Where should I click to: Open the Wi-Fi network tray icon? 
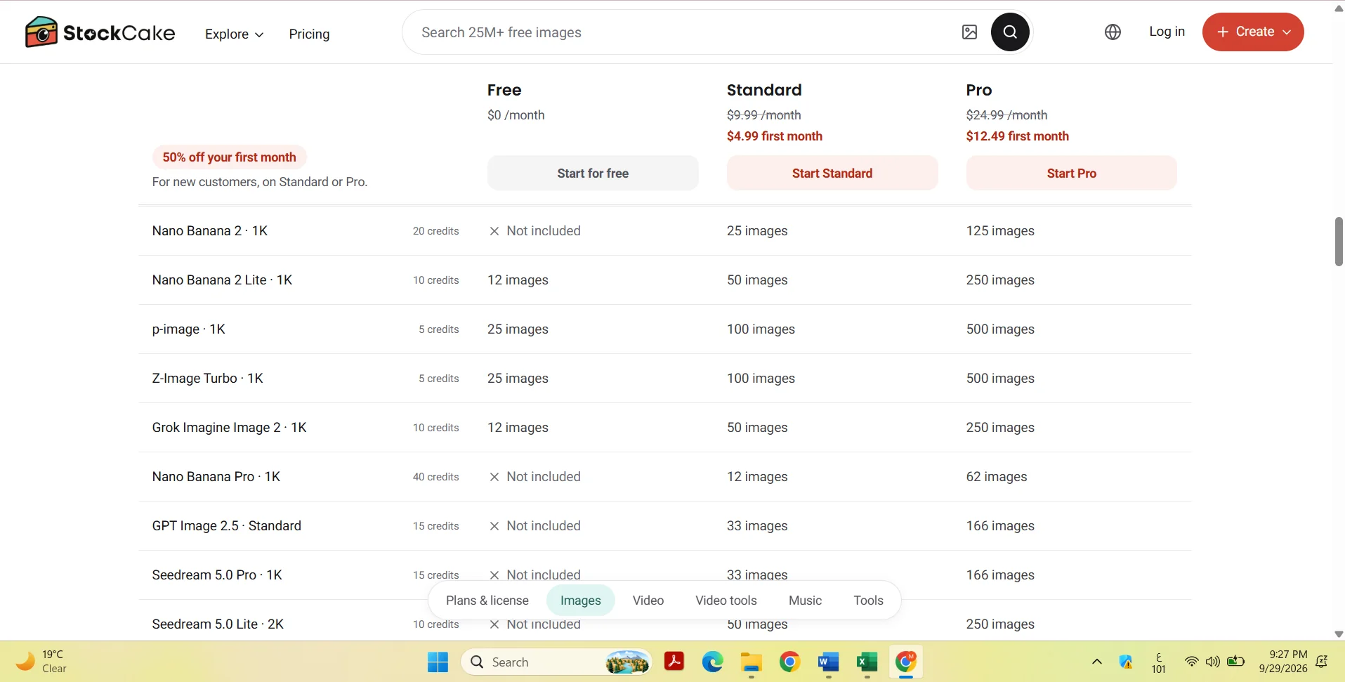[x=1191, y=662]
